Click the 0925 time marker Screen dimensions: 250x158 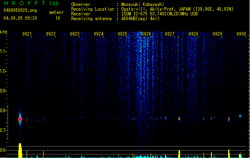point(122,34)
